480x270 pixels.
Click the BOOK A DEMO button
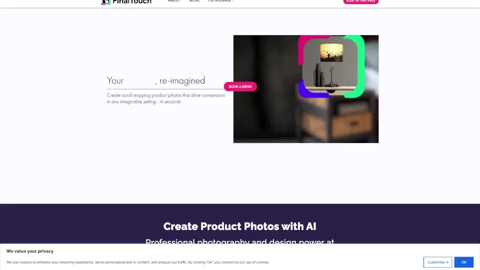[x=240, y=86]
